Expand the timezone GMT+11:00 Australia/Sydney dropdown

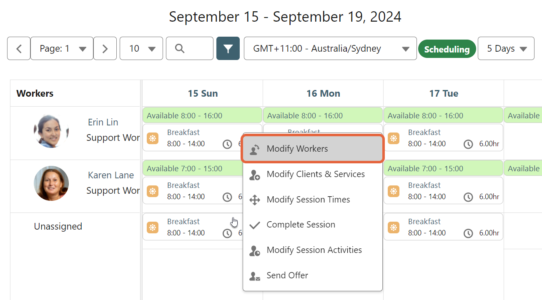pos(330,48)
